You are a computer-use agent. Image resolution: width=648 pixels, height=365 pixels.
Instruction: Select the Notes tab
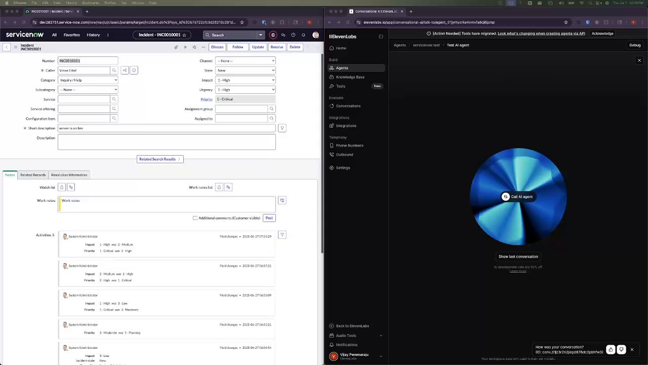click(10, 175)
